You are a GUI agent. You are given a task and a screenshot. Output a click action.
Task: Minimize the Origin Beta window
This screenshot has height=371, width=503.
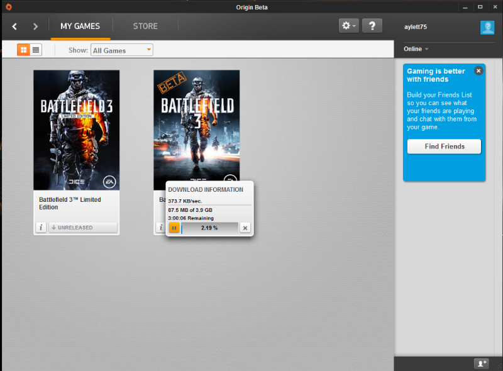tap(465, 7)
